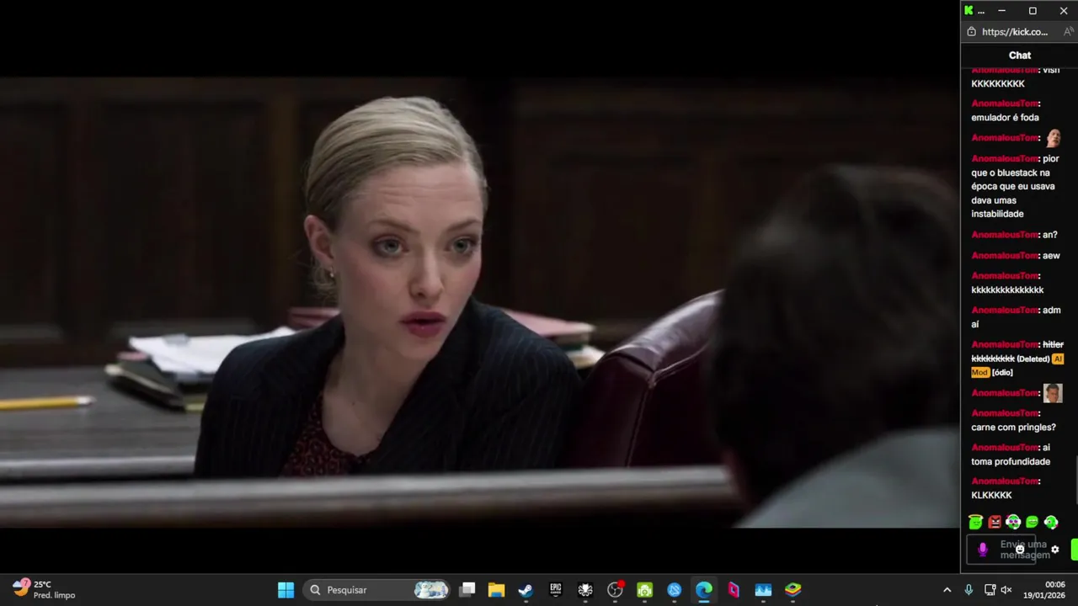Click the Kick logo in window title bar

tap(969, 11)
